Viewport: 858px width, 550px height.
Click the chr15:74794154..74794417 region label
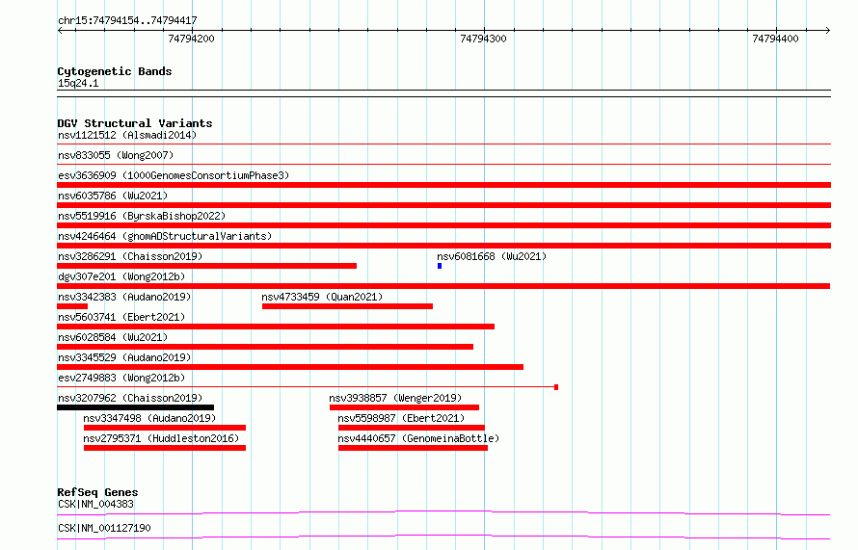tap(127, 20)
